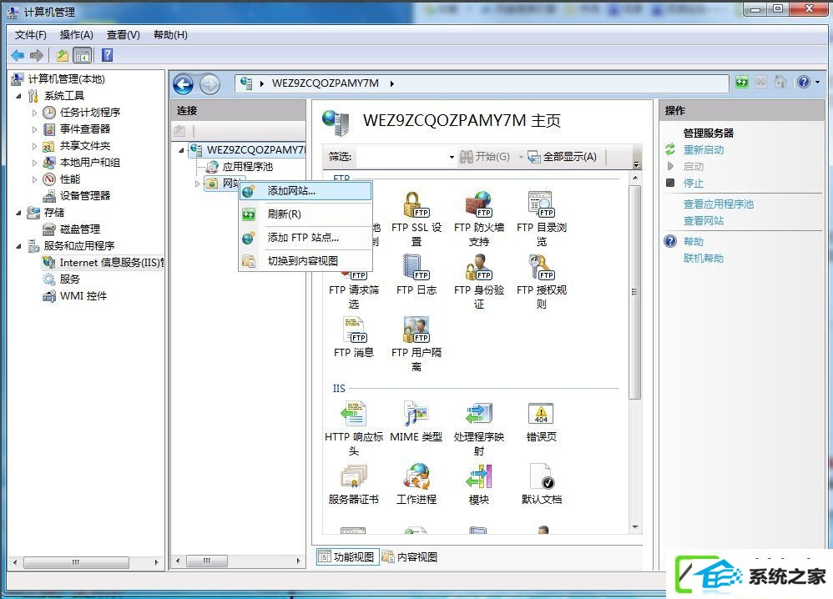Open the 帮助(H) menu
The width and height of the screenshot is (833, 599).
coord(170,35)
